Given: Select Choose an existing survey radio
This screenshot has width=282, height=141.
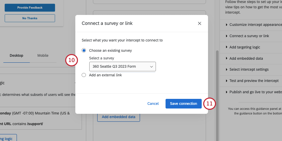Looking at the screenshot, I should click(84, 50).
